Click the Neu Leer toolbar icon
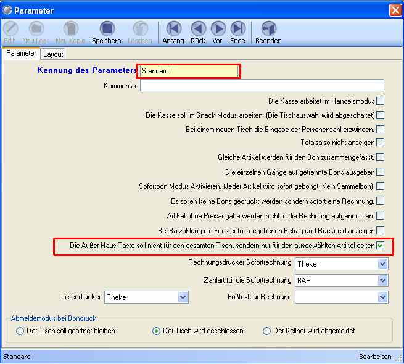The width and height of the screenshot is (404, 364). pyautogui.click(x=36, y=28)
